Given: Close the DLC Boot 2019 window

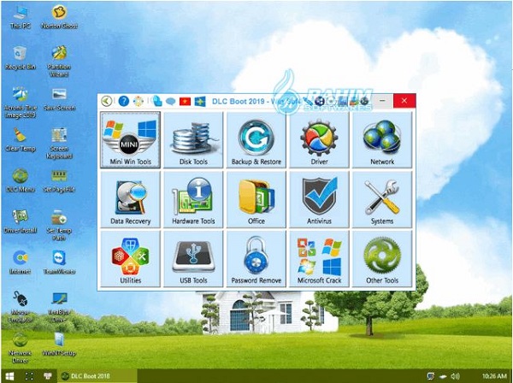Looking at the screenshot, I should [x=404, y=101].
